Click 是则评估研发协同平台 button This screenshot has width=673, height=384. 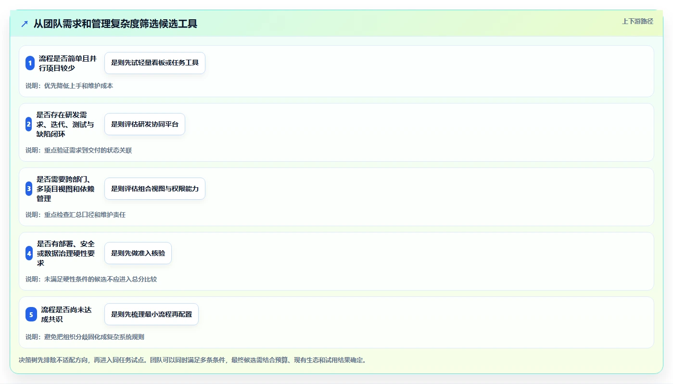[145, 124]
